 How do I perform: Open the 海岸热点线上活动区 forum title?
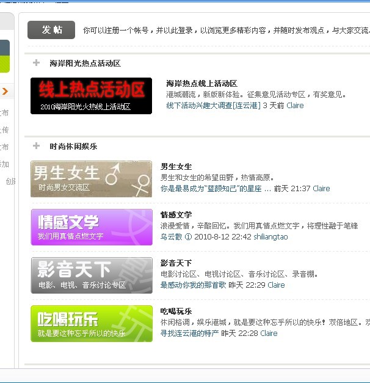click(x=201, y=84)
